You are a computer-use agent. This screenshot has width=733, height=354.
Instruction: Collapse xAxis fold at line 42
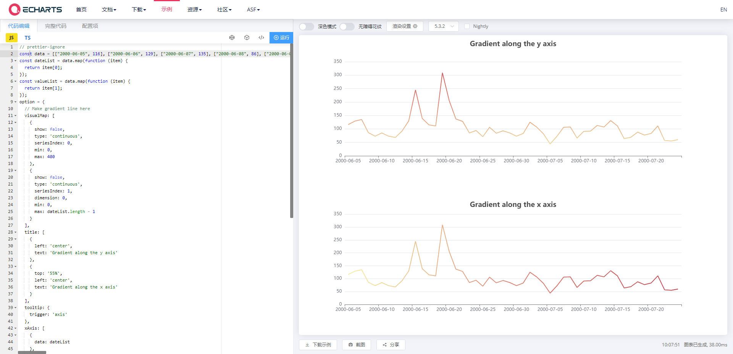pyautogui.click(x=15, y=328)
